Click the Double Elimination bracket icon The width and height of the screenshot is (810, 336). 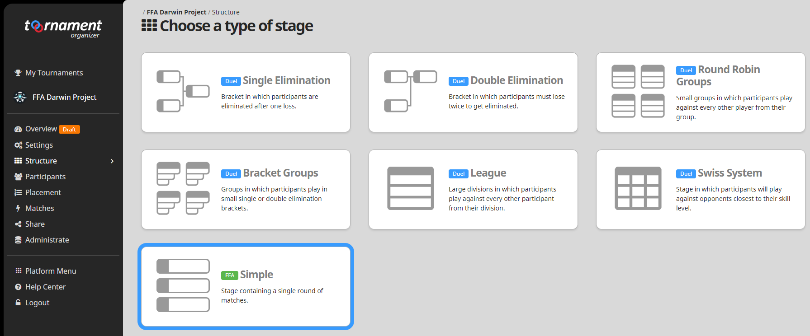pos(410,91)
